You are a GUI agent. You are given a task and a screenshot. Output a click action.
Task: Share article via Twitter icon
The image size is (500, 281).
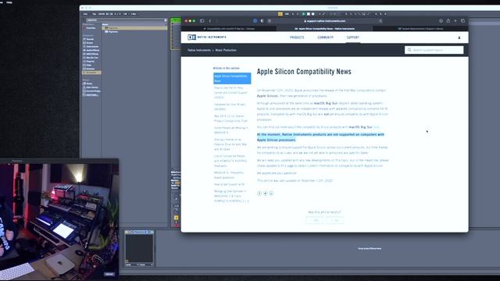click(x=266, y=193)
